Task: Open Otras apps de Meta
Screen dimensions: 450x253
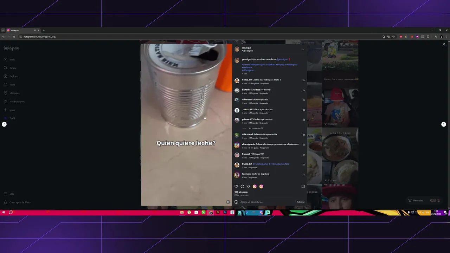Action: [x=17, y=202]
